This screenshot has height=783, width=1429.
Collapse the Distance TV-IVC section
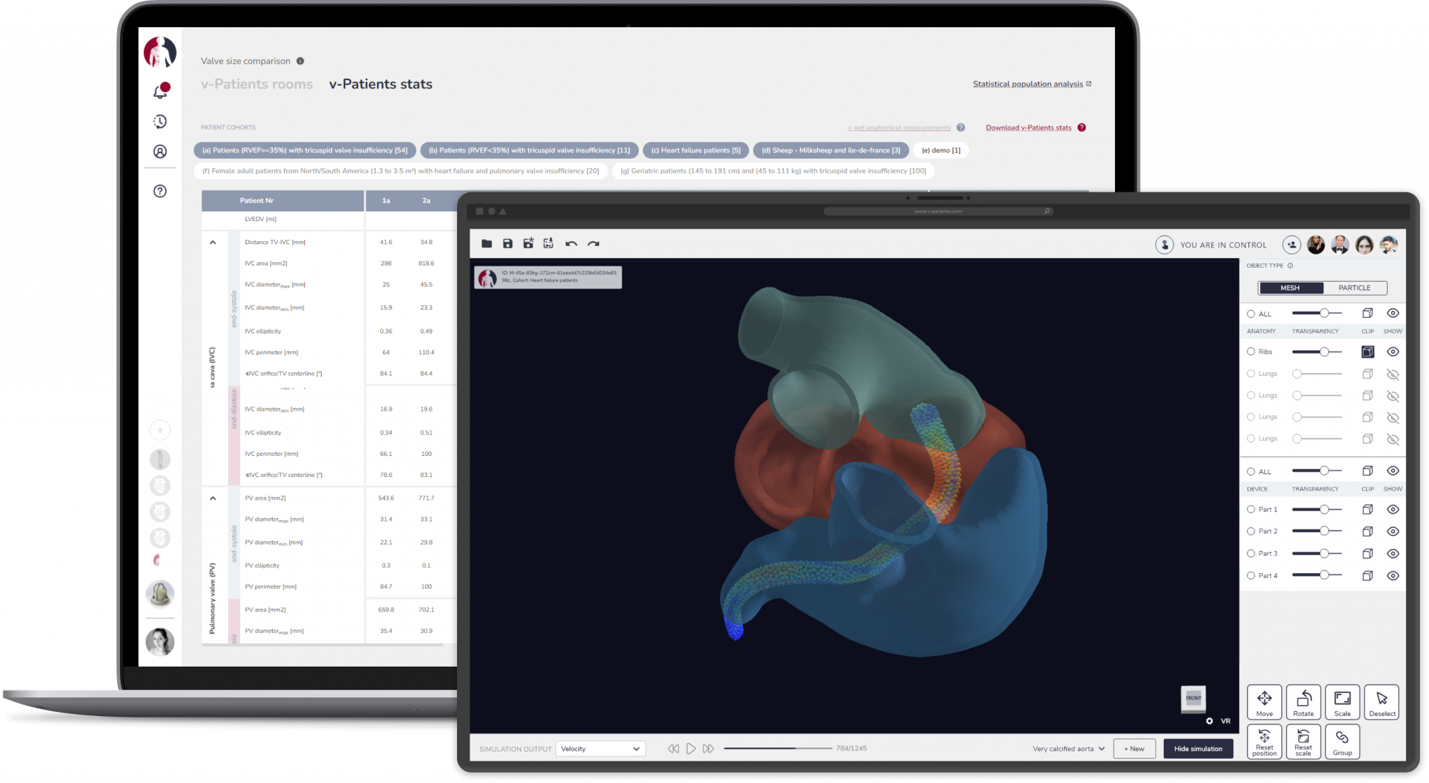pyautogui.click(x=214, y=241)
